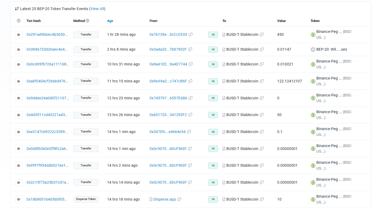
Task: Open transaction hash 0x3846733d2eaec4e4
Action: click(x=48, y=50)
